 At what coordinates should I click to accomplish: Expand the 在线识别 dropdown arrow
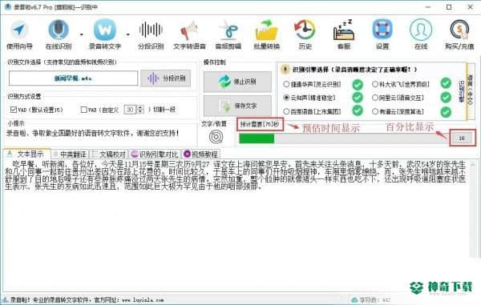point(81,34)
